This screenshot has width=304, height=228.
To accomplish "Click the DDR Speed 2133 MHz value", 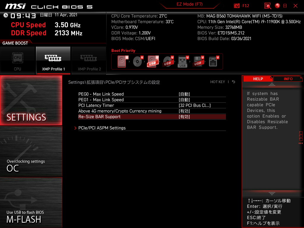I will (69, 33).
